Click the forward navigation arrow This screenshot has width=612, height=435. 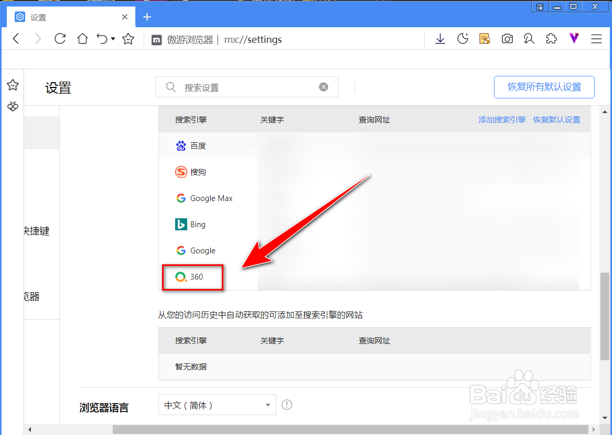pos(38,39)
